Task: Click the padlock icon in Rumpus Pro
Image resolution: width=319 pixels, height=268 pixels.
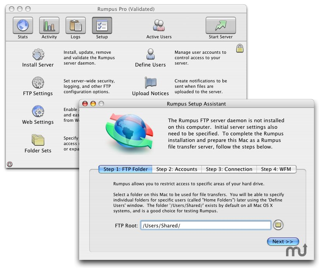Action: pyautogui.click(x=240, y=48)
